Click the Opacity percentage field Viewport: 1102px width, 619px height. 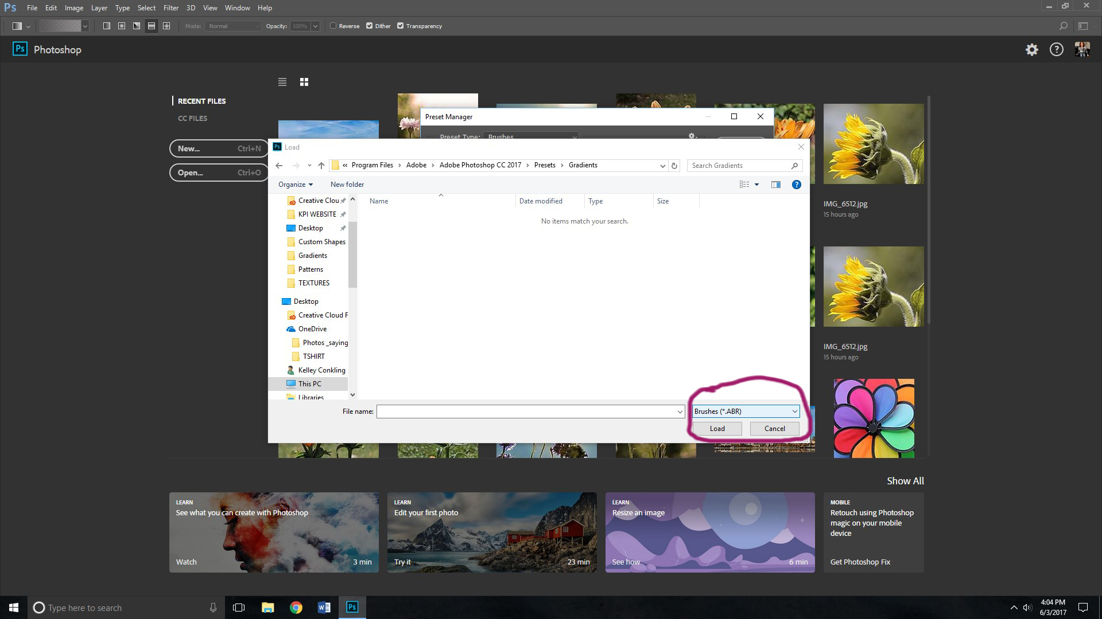click(x=300, y=26)
